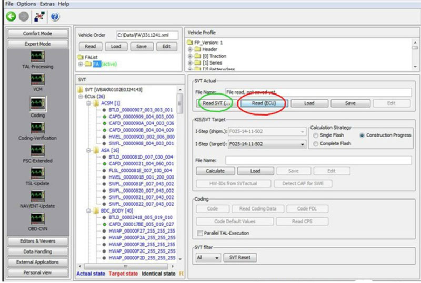Viewport: 421px width, 283px height.
Task: Click the Vehicle Profile scroll down arrow
Action: 415,67
